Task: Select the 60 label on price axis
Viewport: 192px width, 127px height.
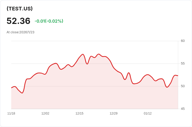Action: pos(183,41)
